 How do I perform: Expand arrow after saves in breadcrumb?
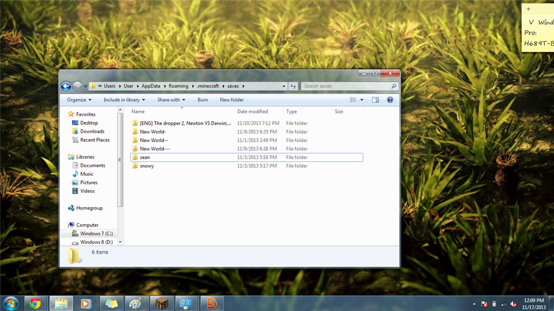[243, 86]
